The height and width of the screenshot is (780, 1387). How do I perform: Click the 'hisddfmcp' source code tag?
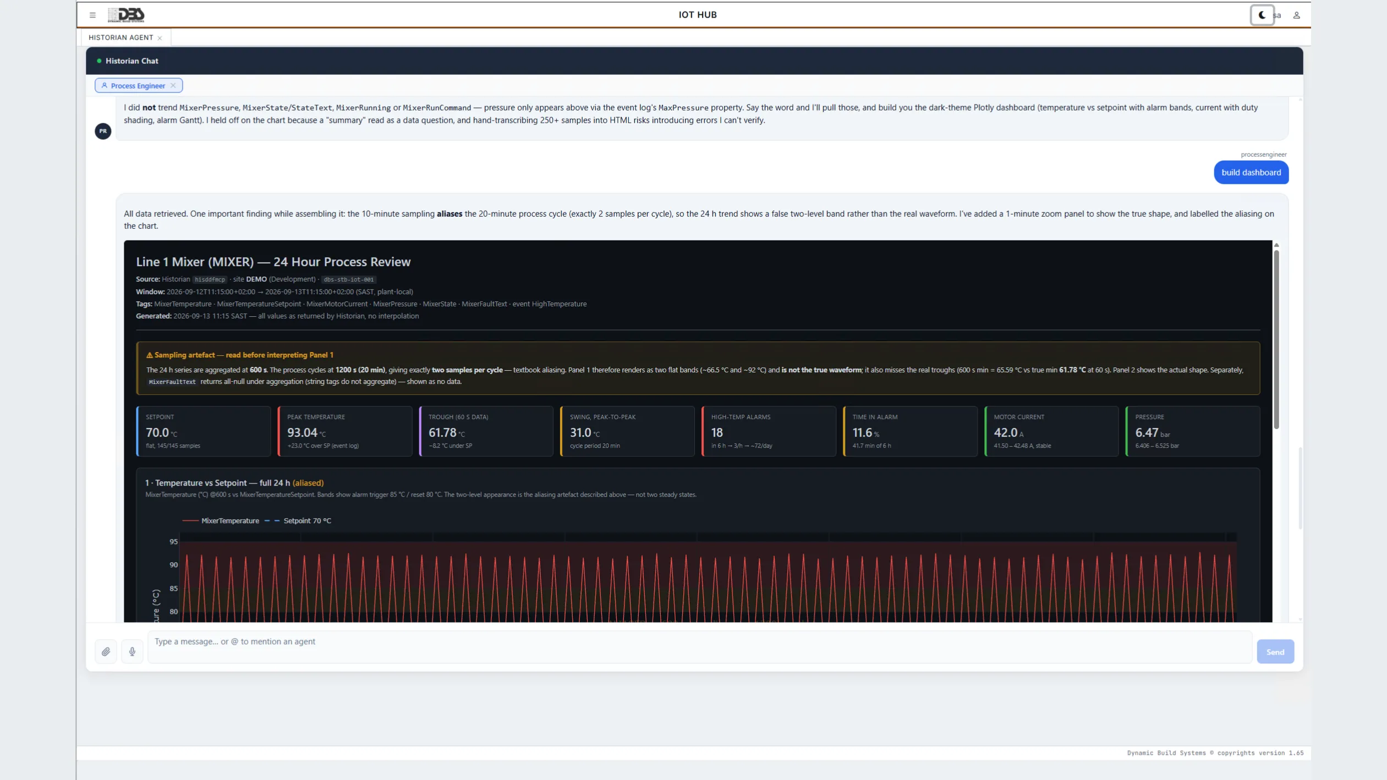[210, 279]
